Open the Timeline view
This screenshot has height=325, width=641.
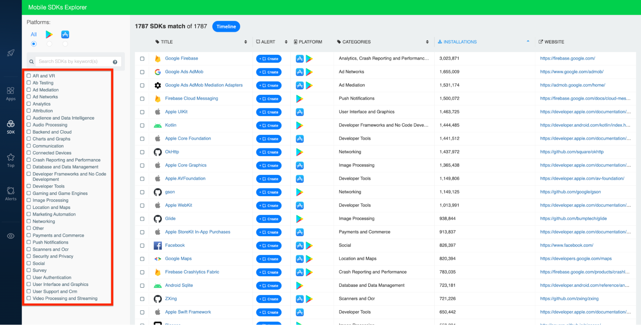226,27
